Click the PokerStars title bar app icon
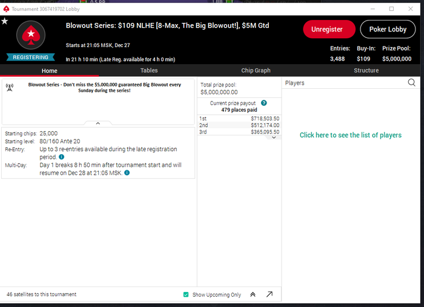The height and width of the screenshot is (307, 424). click(x=6, y=9)
